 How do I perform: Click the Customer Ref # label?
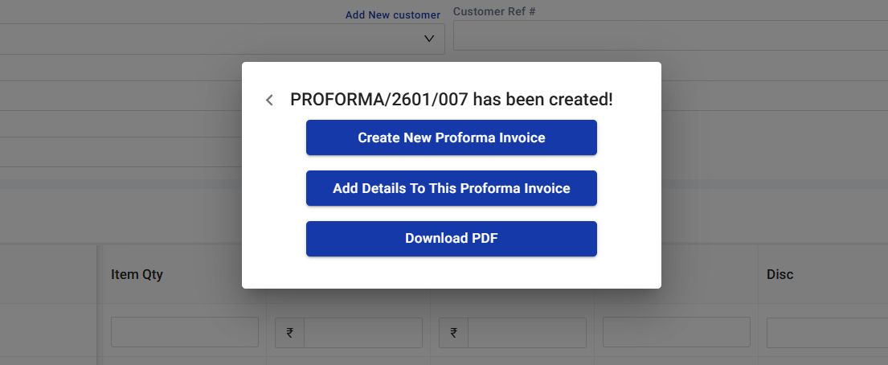click(494, 12)
